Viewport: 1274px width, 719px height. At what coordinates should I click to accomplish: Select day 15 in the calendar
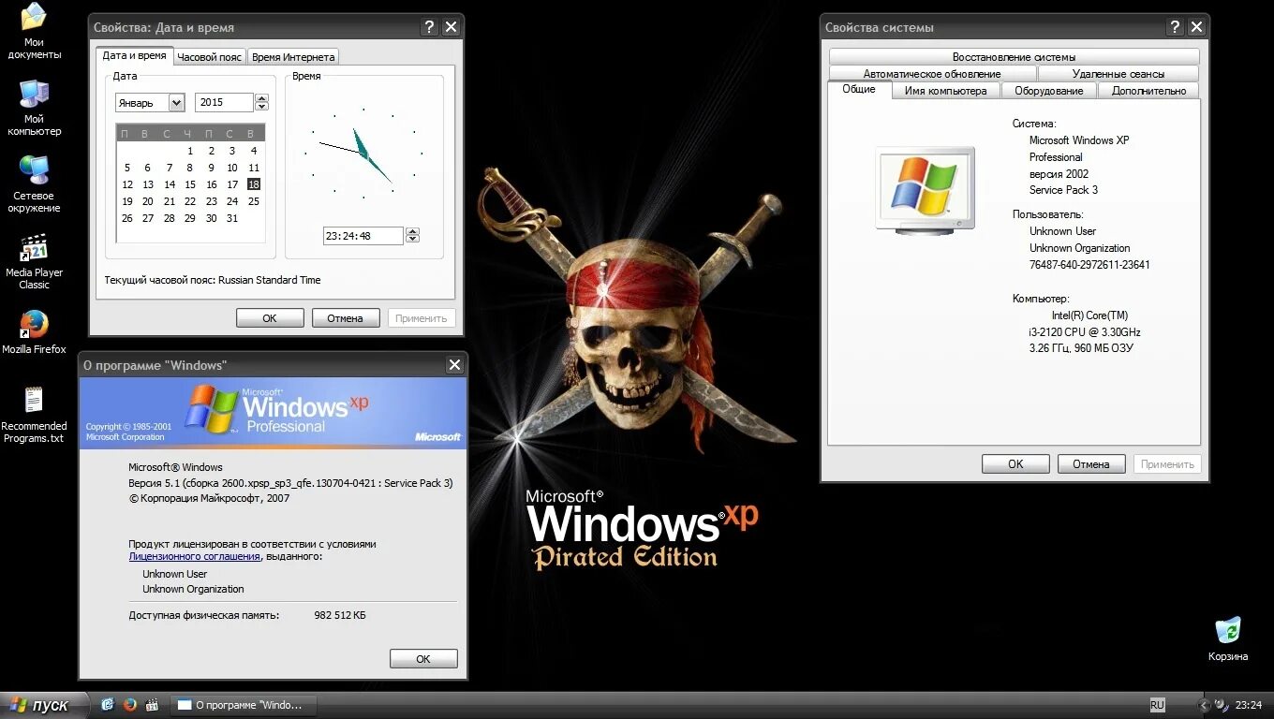(x=190, y=184)
